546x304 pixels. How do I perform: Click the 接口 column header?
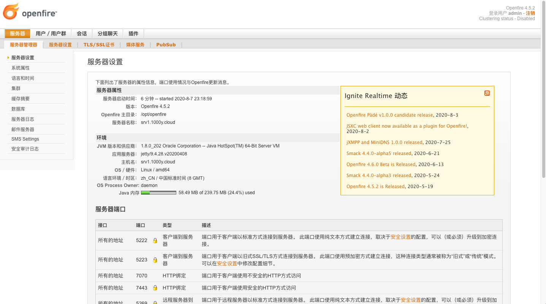point(103,225)
